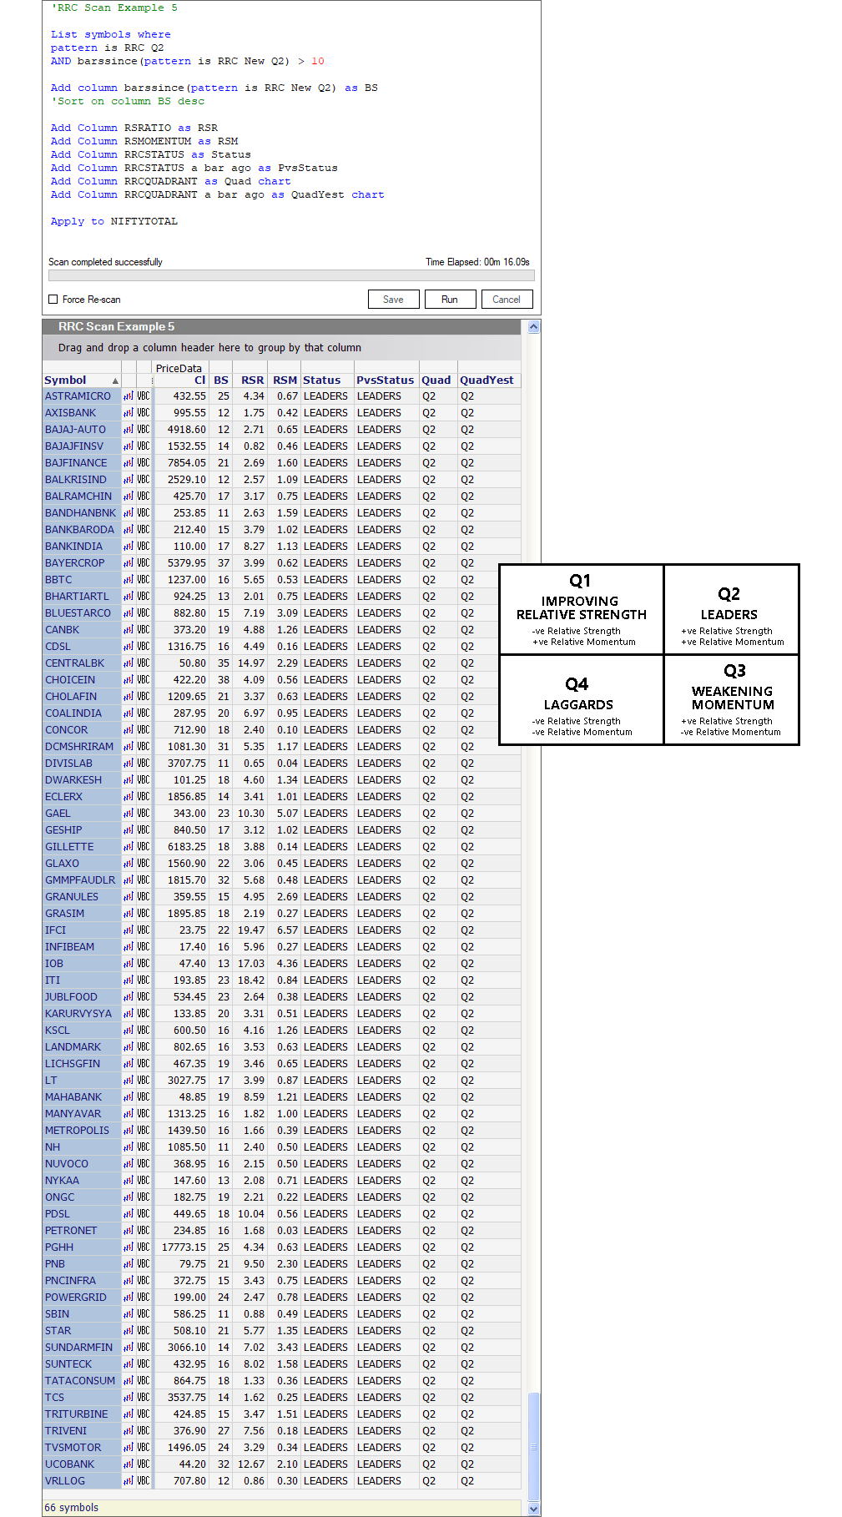Click the Cancel button
Viewport: 842px width, 1517px height.
click(507, 300)
